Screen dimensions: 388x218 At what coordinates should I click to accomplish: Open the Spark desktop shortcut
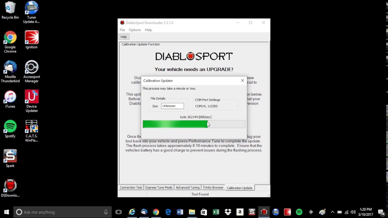coord(10,159)
